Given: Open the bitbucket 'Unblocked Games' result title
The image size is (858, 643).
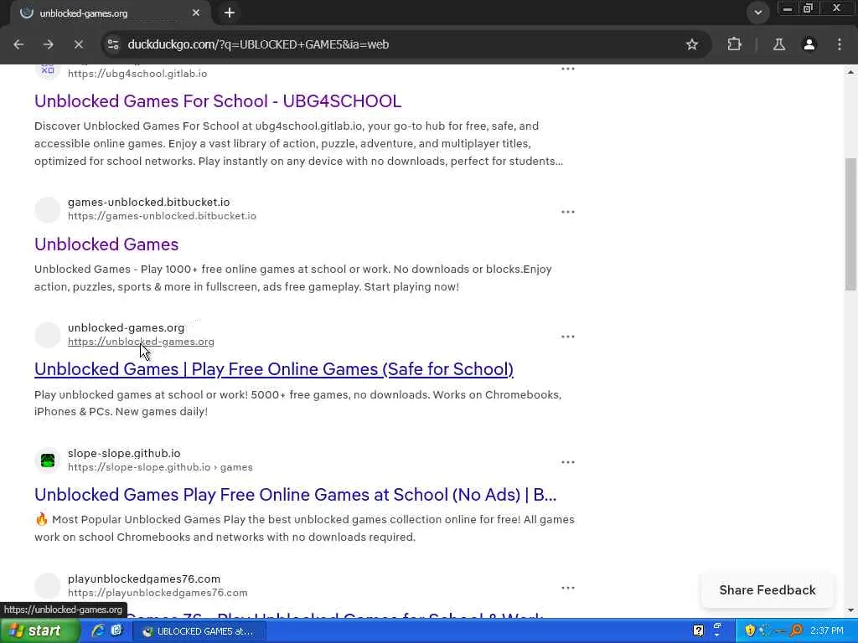Looking at the screenshot, I should 106,244.
